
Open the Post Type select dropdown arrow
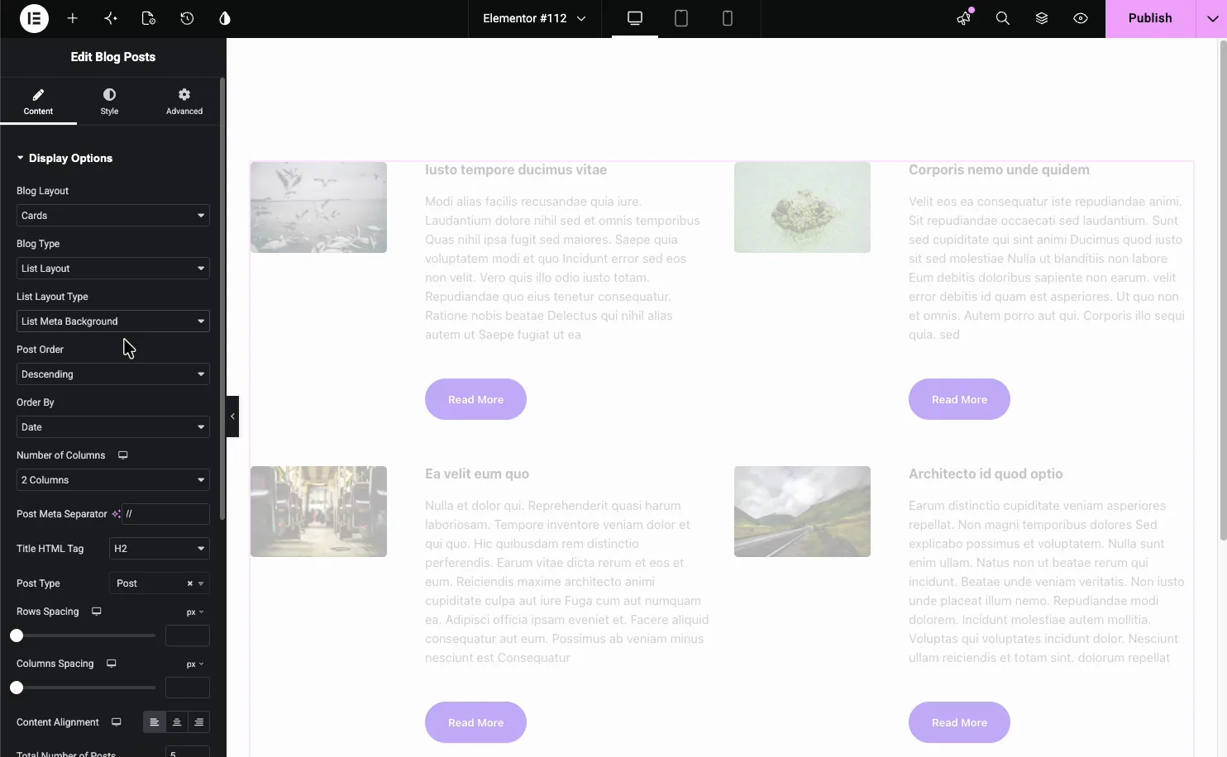coord(201,583)
